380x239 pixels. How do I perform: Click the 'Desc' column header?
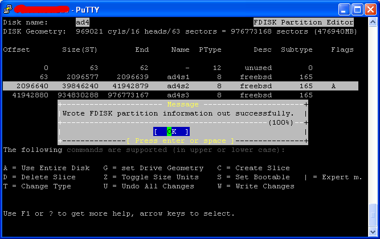(263, 50)
